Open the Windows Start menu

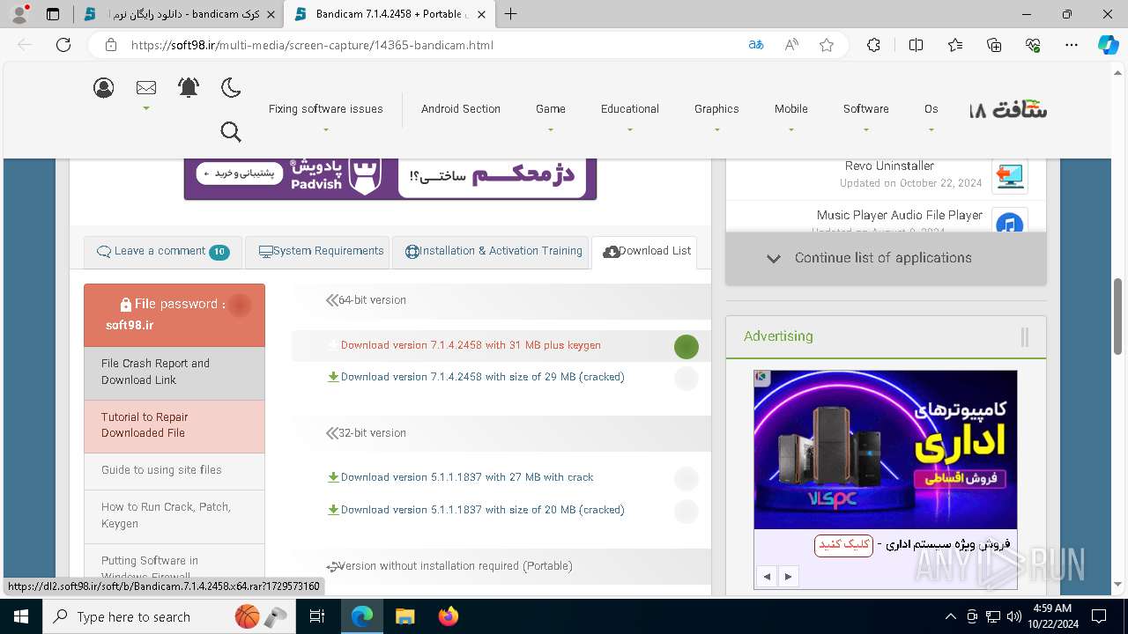tap(21, 616)
